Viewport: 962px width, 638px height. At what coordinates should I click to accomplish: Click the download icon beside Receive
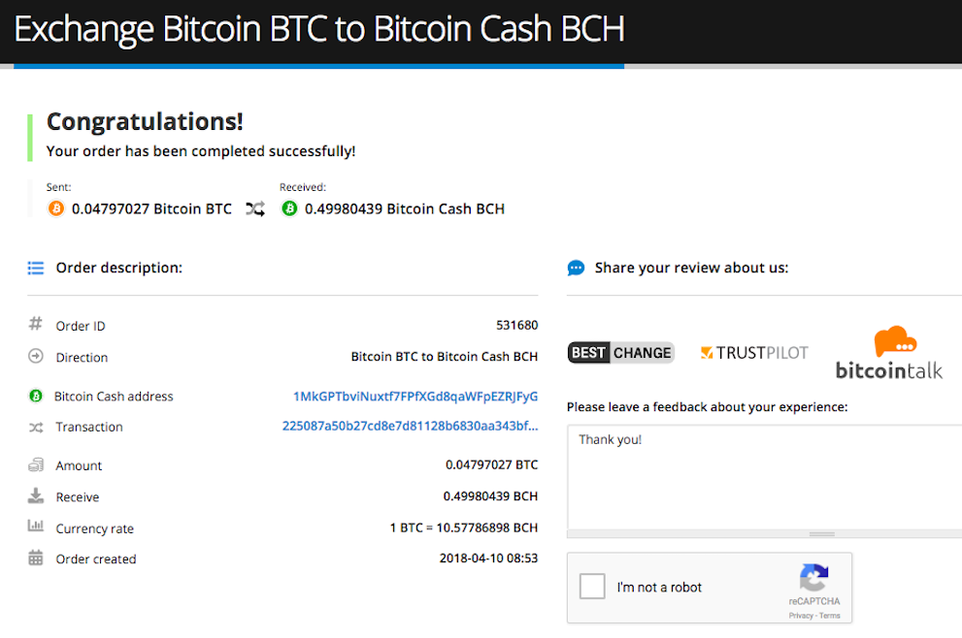click(x=36, y=495)
